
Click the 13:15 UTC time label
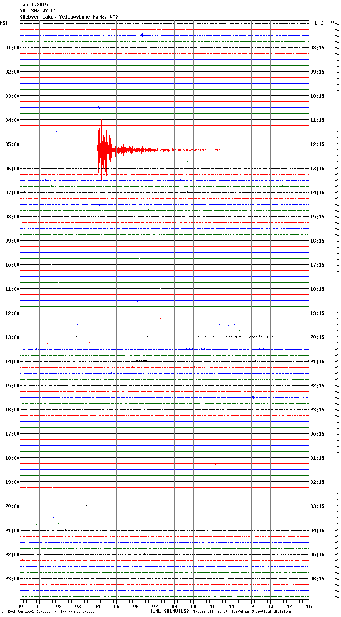pos(317,169)
